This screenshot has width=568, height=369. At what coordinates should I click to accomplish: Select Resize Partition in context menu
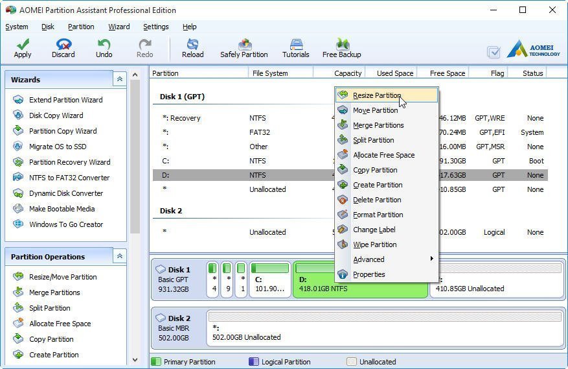pyautogui.click(x=387, y=95)
